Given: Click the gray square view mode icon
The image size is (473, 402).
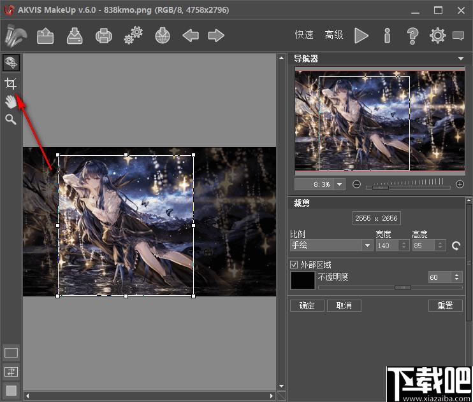Looking at the screenshot, I should (x=11, y=391).
